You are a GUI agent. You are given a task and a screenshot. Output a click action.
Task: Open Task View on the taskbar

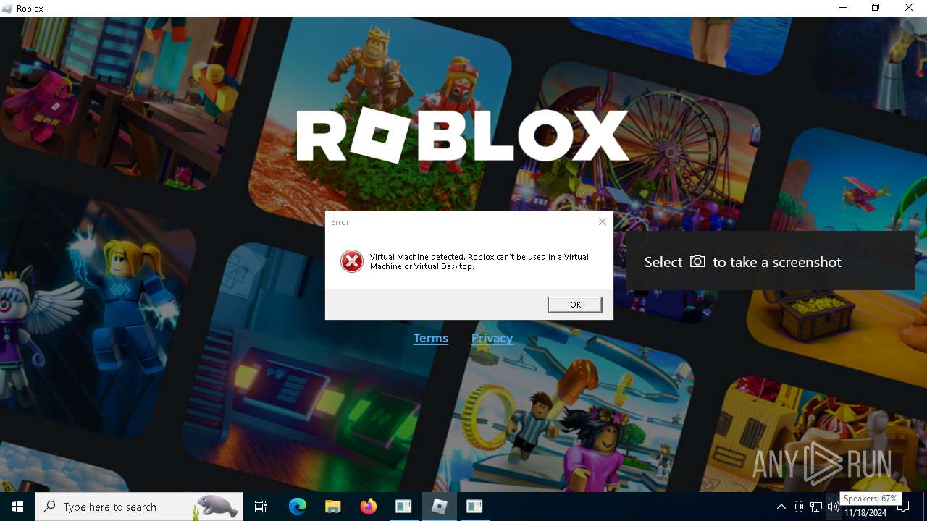point(261,507)
